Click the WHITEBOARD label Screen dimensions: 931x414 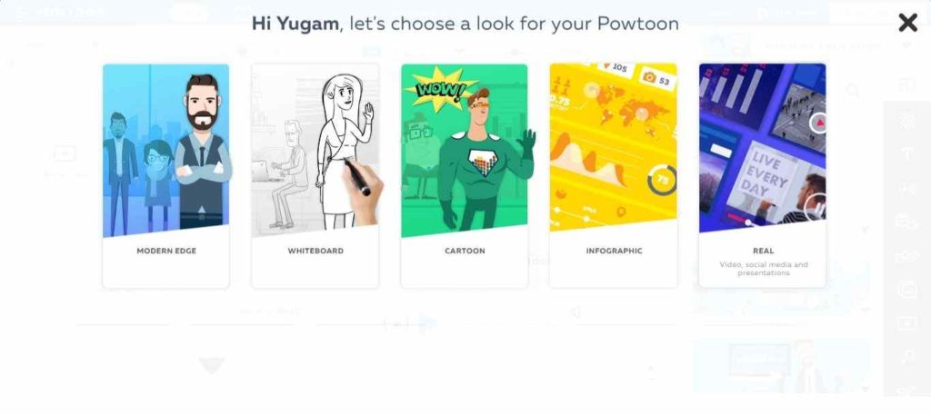pyautogui.click(x=315, y=251)
